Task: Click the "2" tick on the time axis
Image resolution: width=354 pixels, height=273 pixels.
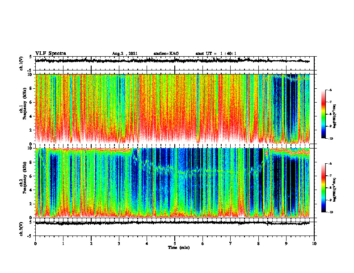Action: (91, 244)
